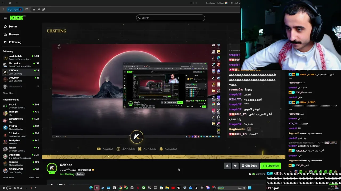
Task: Click the Arabic language tag
Action: (80, 174)
